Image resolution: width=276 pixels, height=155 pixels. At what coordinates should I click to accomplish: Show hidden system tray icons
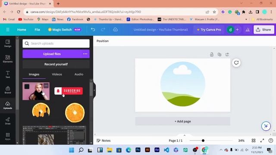tap(221, 150)
